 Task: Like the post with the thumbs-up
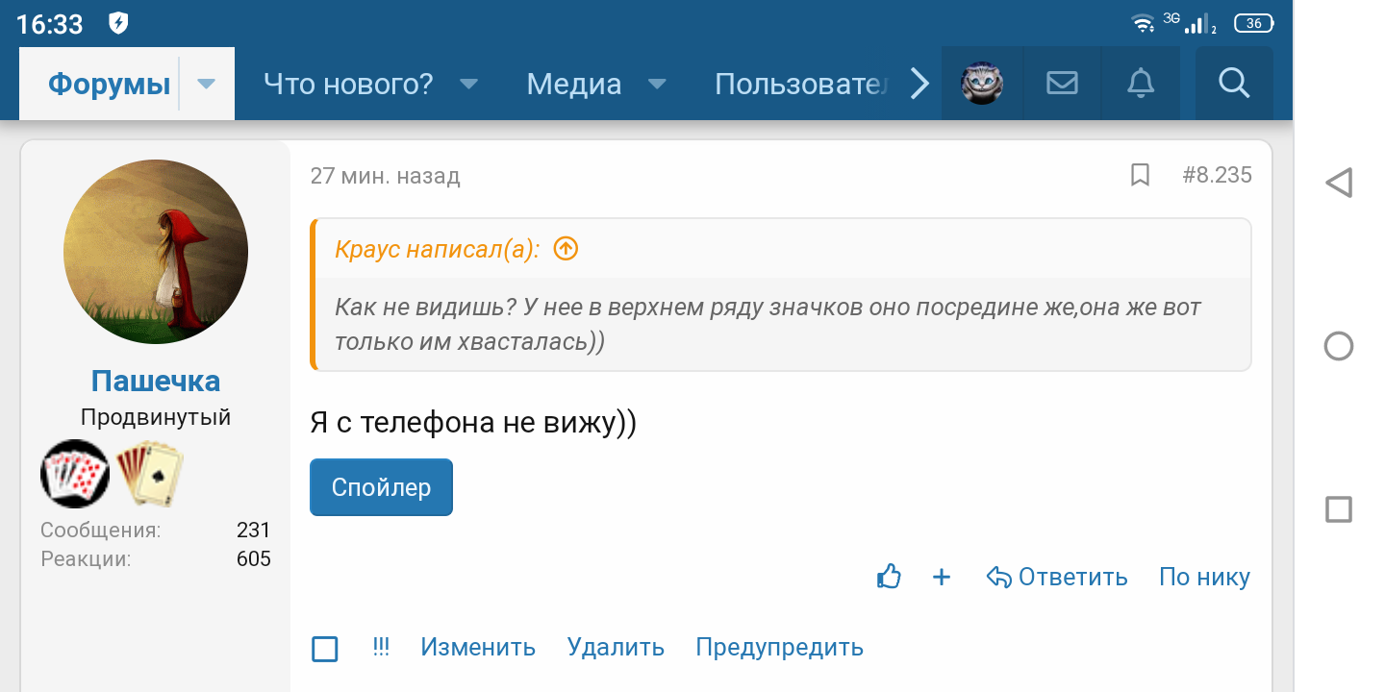point(888,576)
